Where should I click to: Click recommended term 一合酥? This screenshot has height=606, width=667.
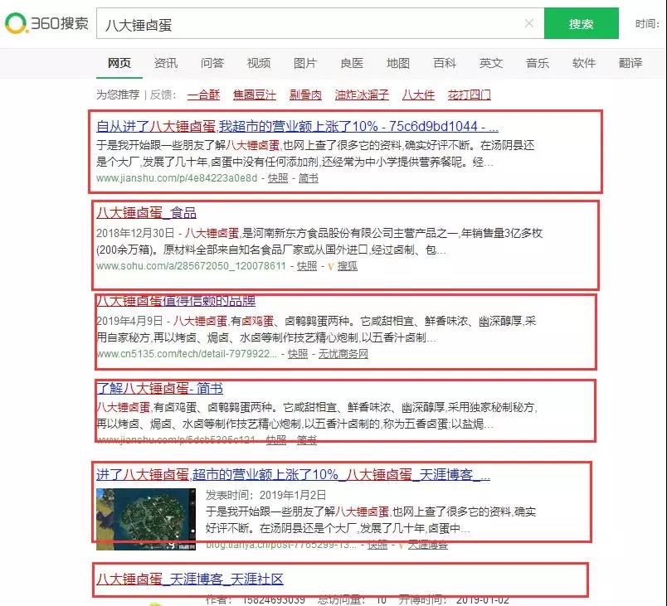pos(203,95)
